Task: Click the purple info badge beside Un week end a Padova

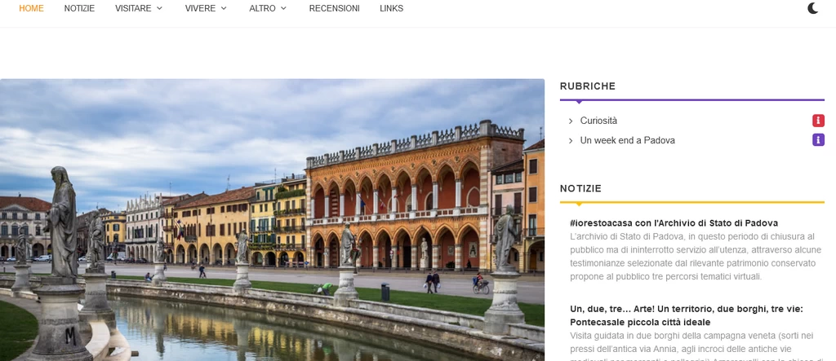Action: pos(818,140)
